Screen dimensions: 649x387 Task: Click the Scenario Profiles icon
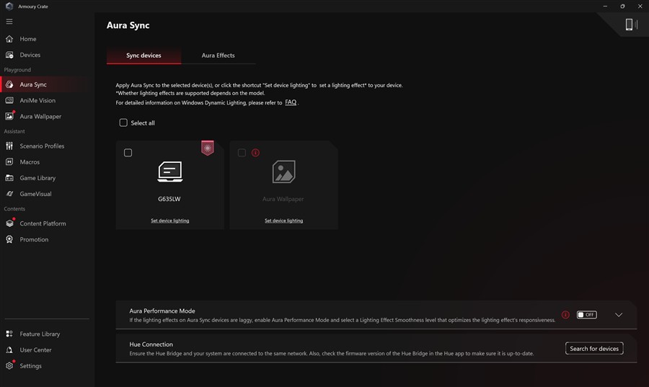9,146
